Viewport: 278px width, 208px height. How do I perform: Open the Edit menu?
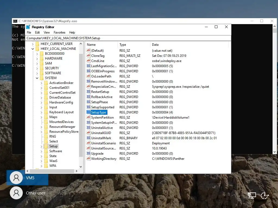[x=37, y=32]
